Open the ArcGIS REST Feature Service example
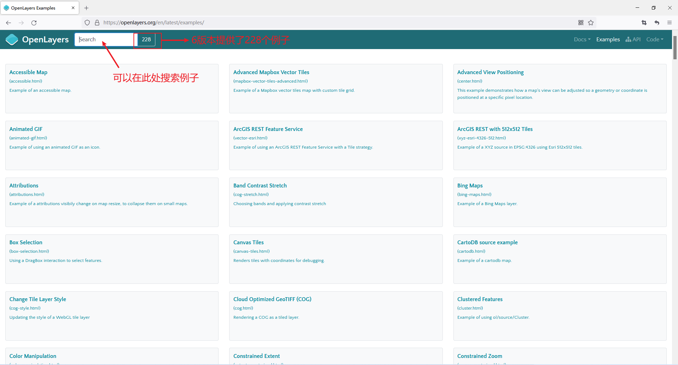 [268, 129]
